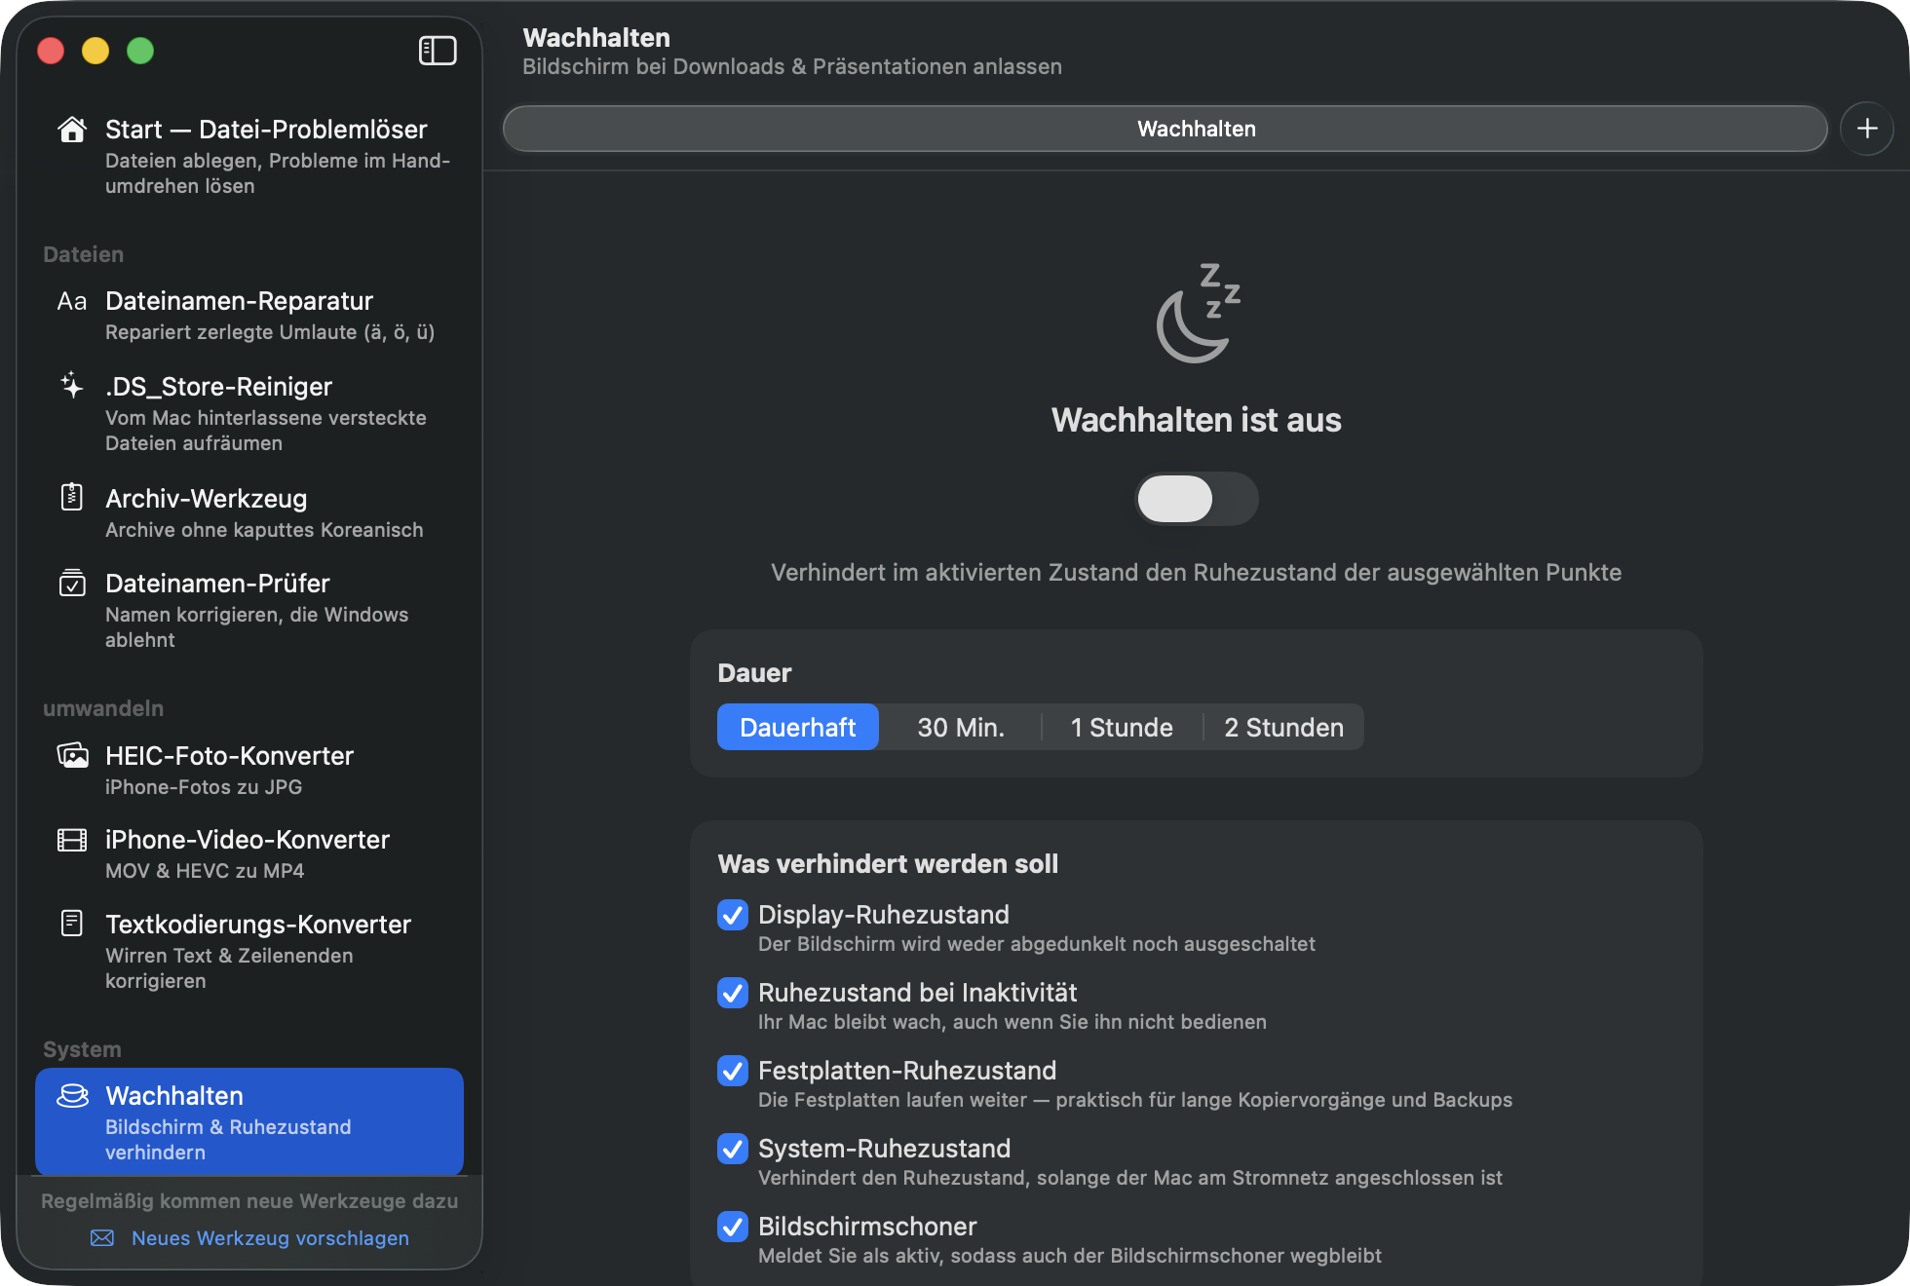The height and width of the screenshot is (1286, 1910).
Task: Uncheck Display-Ruhezustand
Action: click(x=733, y=915)
